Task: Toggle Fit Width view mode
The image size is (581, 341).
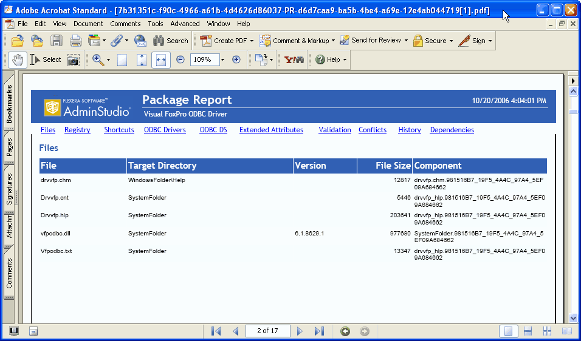Action: tap(161, 59)
